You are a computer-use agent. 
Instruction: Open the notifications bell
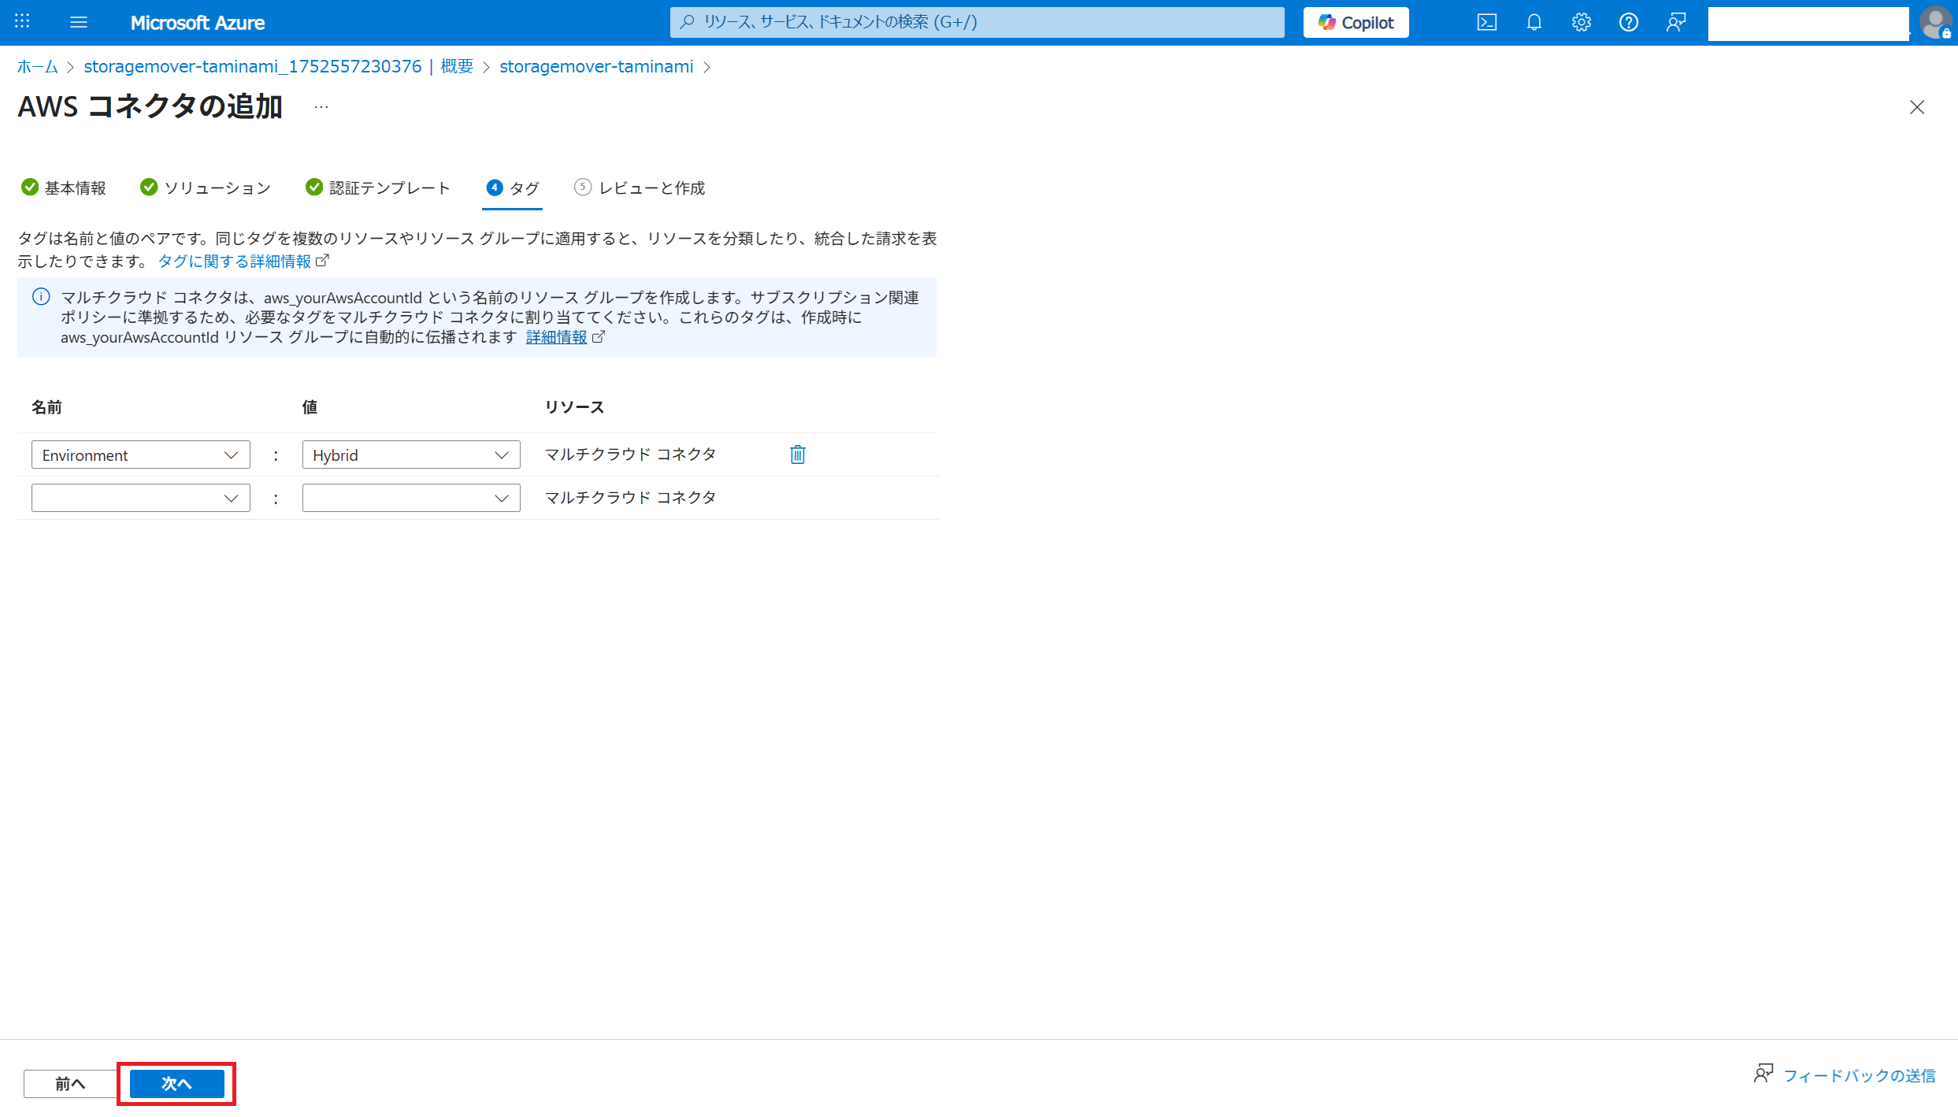[x=1533, y=22]
